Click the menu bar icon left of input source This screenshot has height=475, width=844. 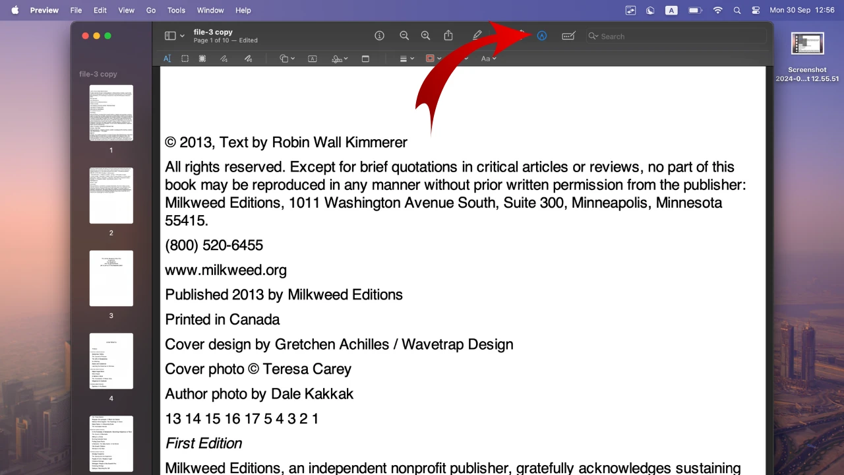click(651, 10)
